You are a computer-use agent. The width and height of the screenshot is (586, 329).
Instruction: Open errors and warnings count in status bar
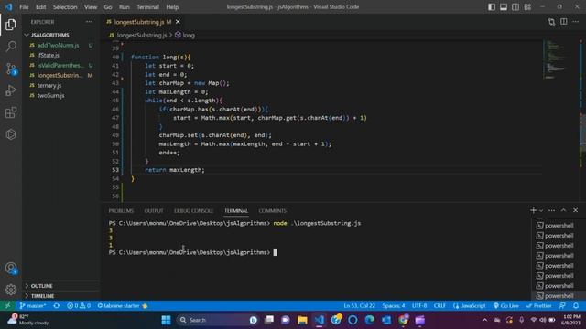click(79, 306)
